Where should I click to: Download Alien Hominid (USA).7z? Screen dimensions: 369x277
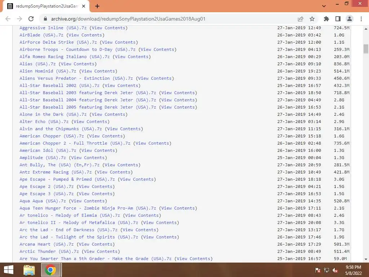click(x=48, y=71)
